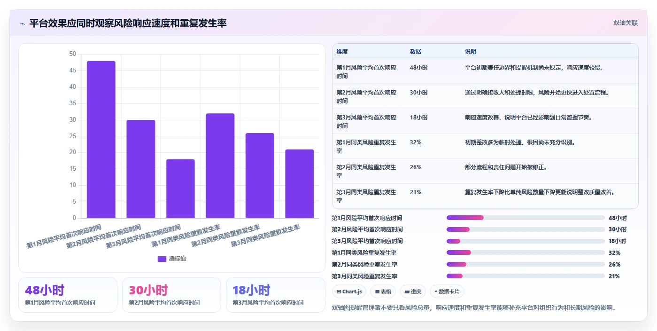This screenshot has width=657, height=331.
Task: Click table text 响应速度改善，说明平台已经影响到日常管理节奏
Action: (529, 118)
